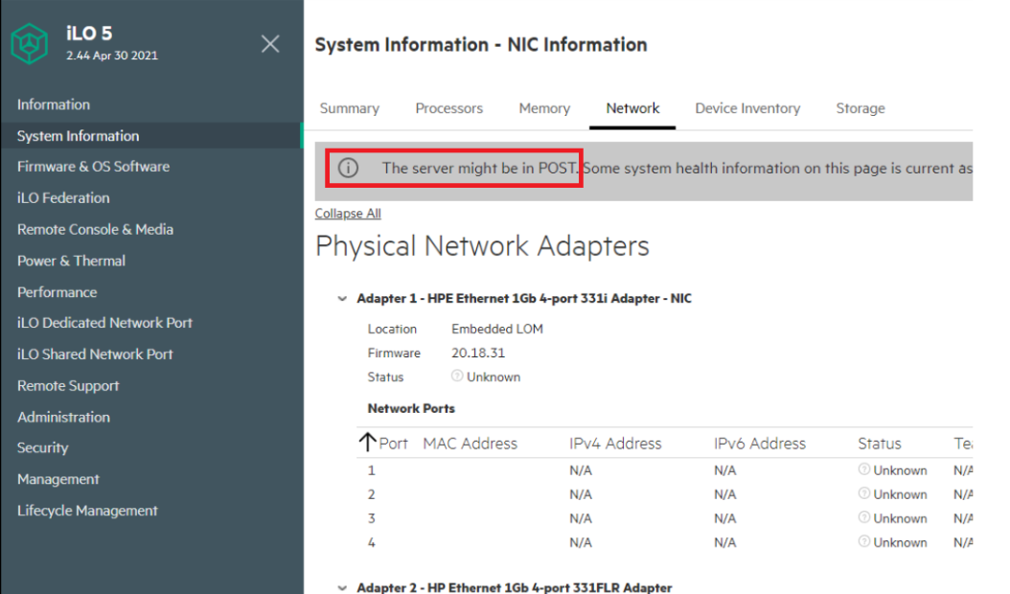Navigate to Management

pyautogui.click(x=58, y=479)
